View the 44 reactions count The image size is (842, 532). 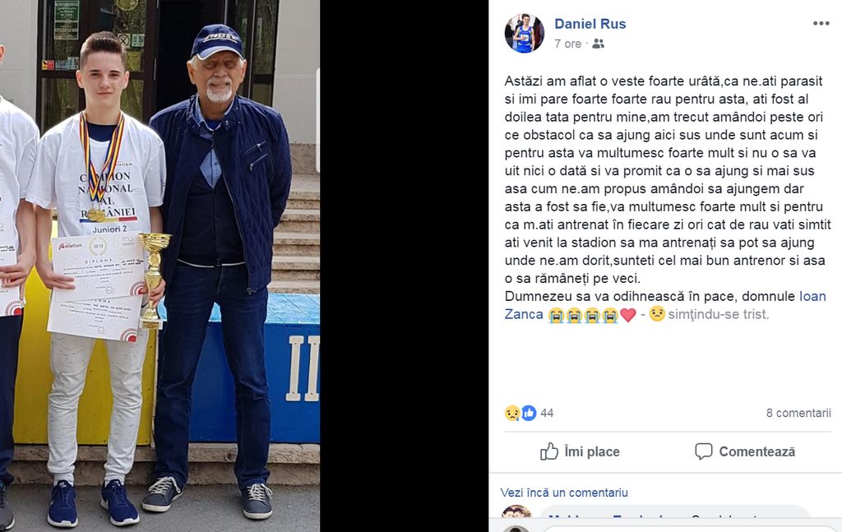pyautogui.click(x=547, y=413)
